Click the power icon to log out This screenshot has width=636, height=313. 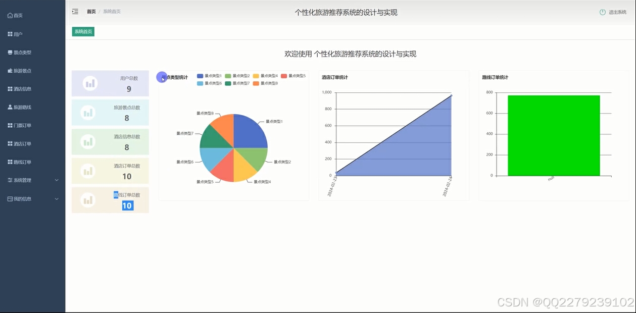tap(602, 12)
